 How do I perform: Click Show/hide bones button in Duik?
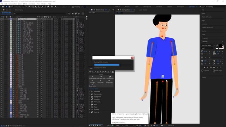tap(101, 78)
